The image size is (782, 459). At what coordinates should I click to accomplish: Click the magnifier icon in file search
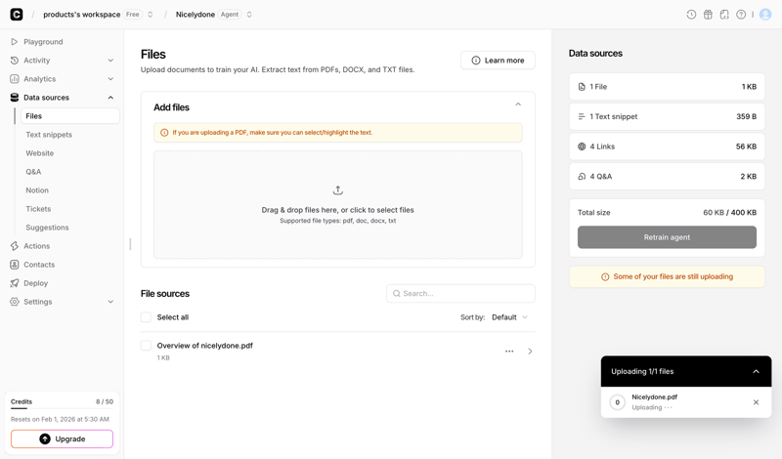(397, 294)
